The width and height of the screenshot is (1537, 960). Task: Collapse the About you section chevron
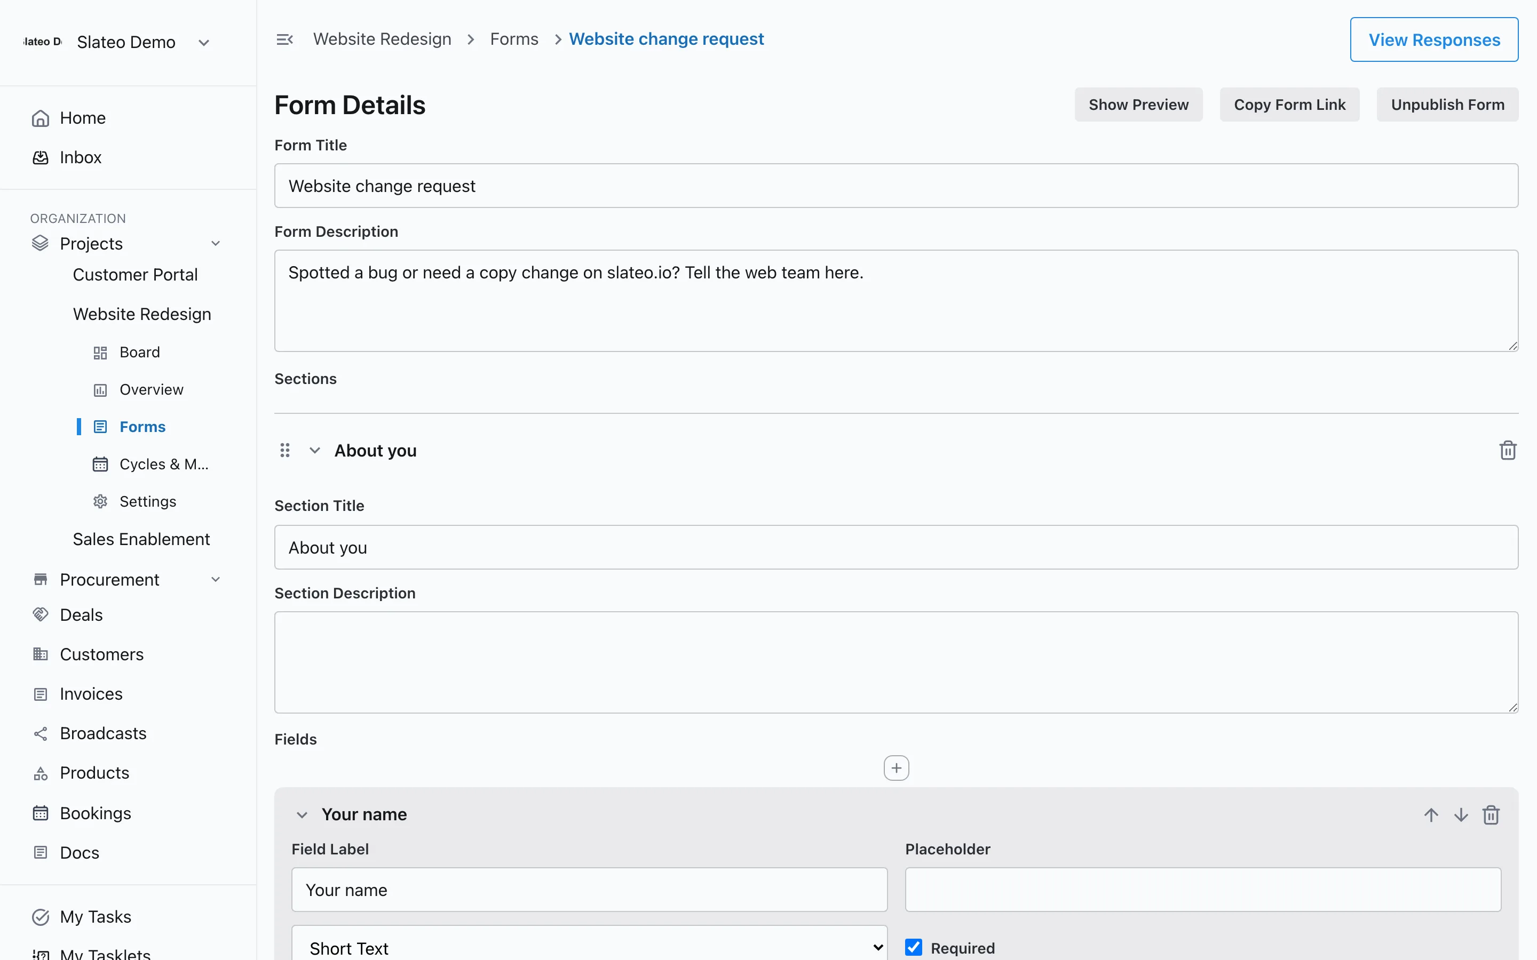[x=314, y=450]
